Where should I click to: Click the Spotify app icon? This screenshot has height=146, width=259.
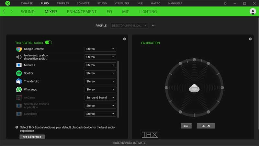click(x=19, y=73)
